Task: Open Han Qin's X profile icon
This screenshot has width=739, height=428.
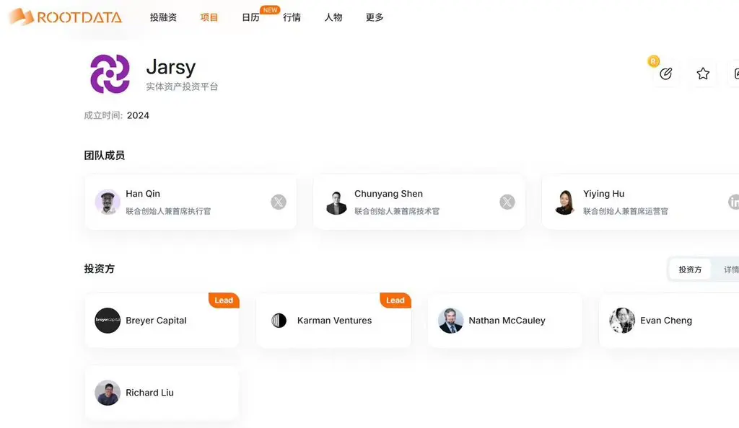Action: pos(279,202)
